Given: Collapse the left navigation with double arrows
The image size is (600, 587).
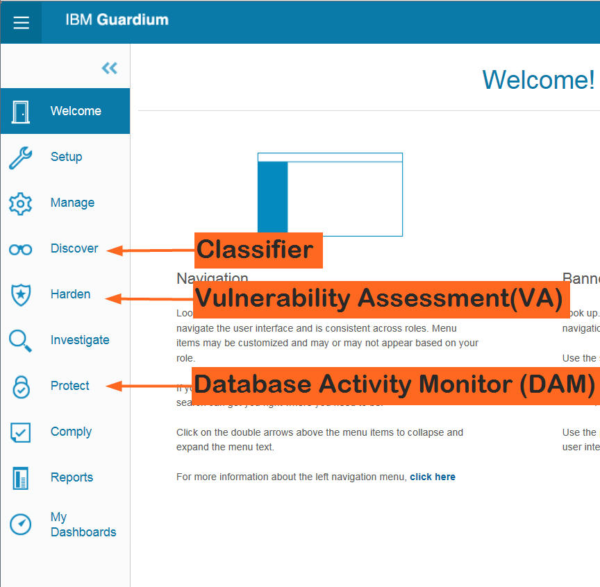Looking at the screenshot, I should 110,68.
